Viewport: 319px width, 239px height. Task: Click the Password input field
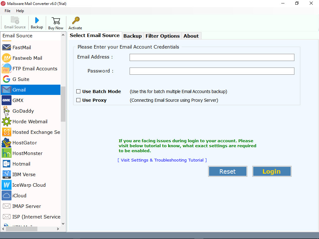click(x=212, y=71)
